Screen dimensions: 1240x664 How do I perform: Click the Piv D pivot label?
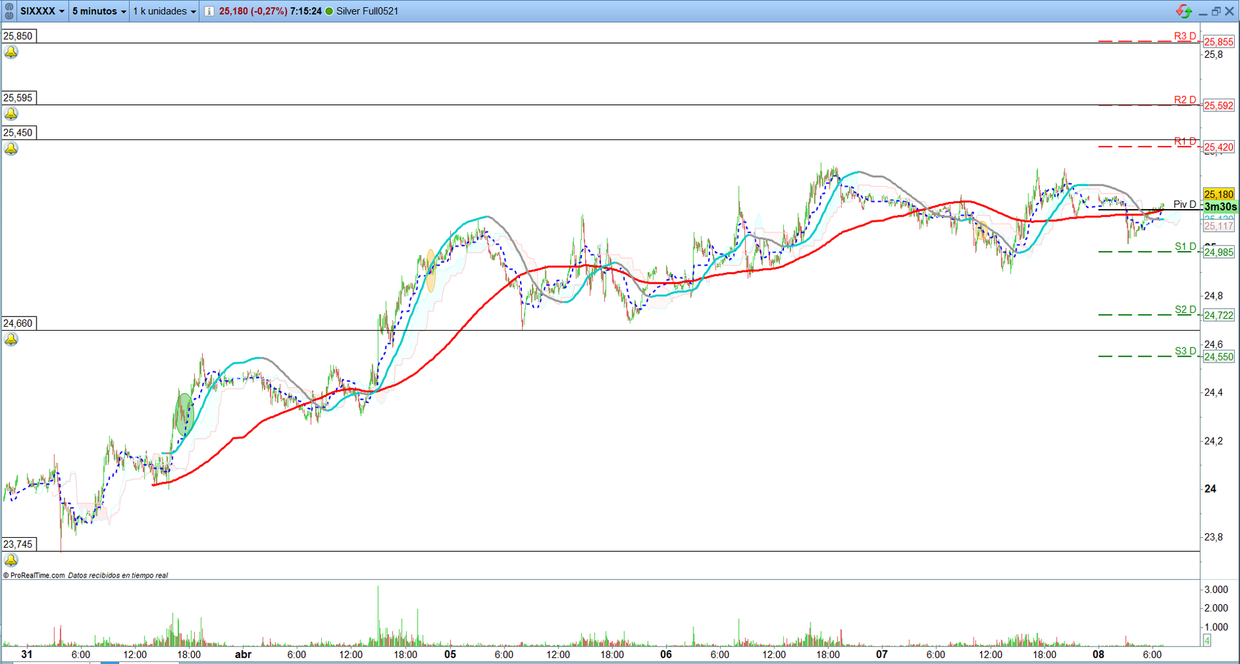point(1185,205)
